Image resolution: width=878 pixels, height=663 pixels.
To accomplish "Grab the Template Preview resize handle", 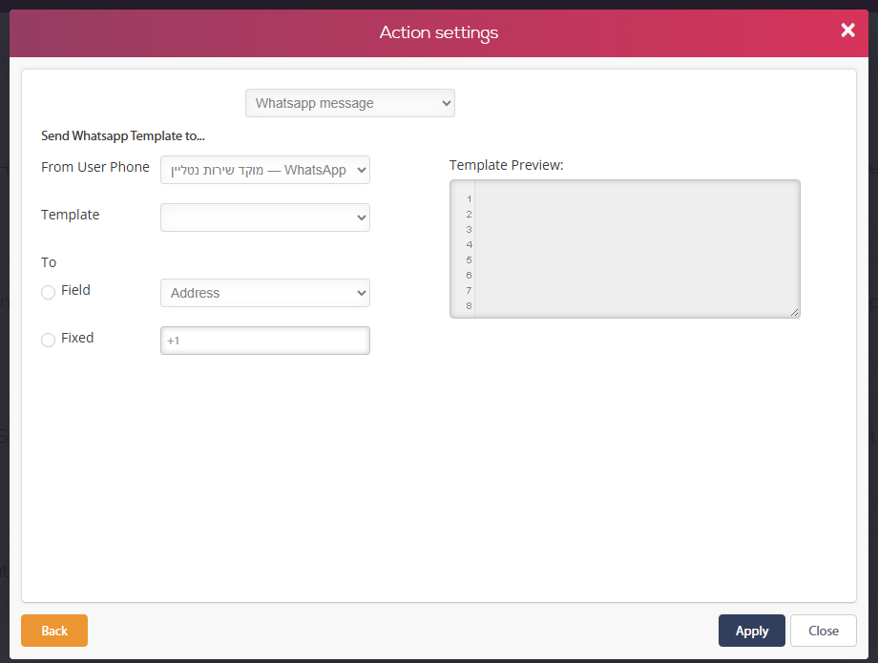I will [795, 313].
